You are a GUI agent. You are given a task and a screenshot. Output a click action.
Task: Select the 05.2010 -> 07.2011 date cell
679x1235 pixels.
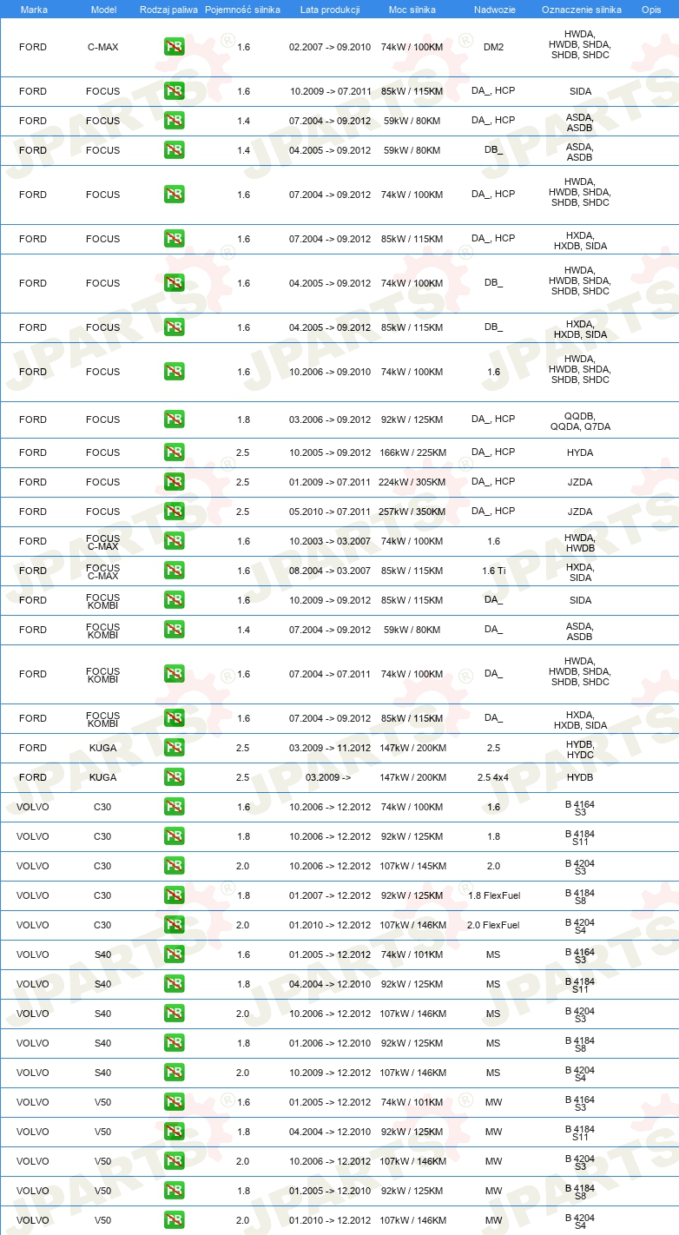coord(330,512)
